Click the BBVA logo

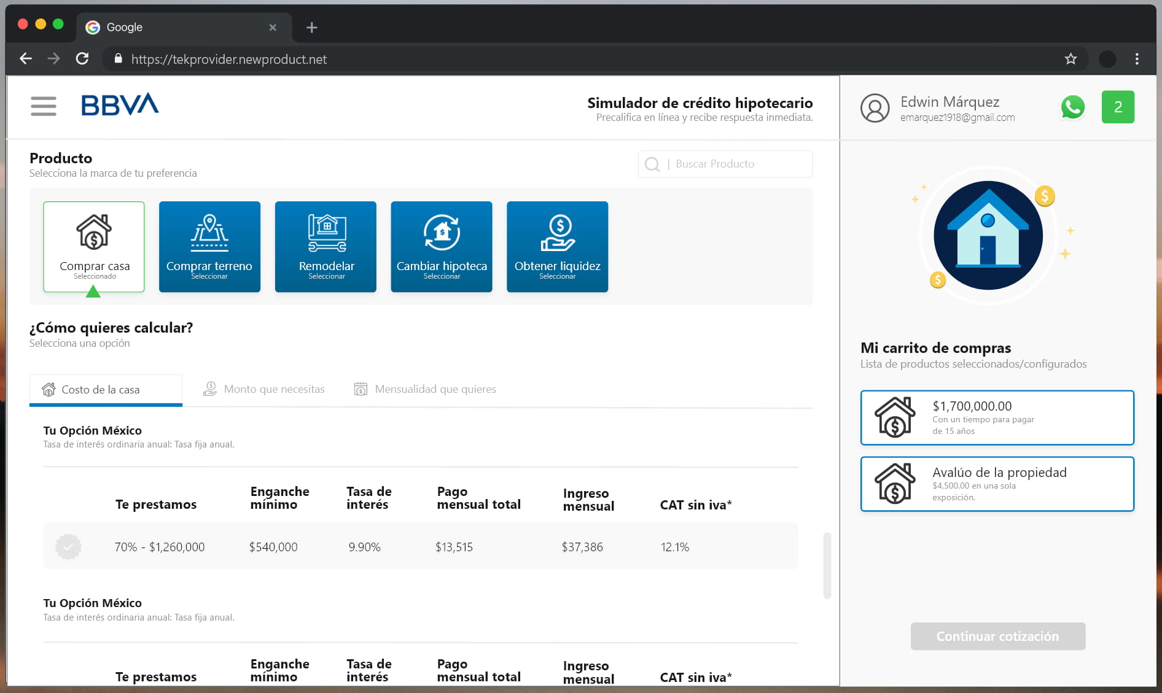120,105
